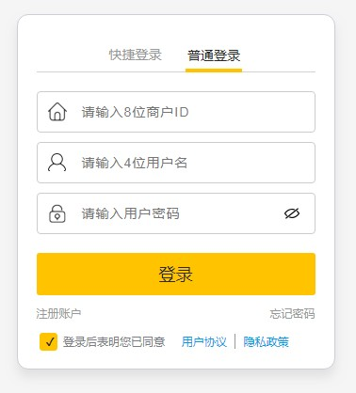
Task: Open the 隐私政策 link
Action: tap(266, 341)
